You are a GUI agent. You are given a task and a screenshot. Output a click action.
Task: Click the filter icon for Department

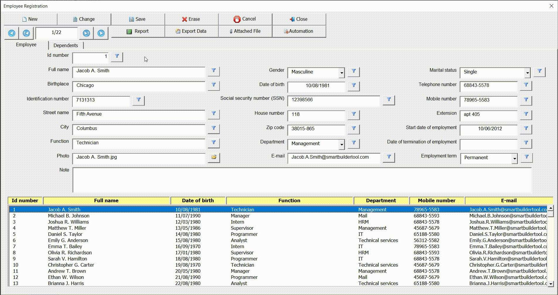pos(353,144)
